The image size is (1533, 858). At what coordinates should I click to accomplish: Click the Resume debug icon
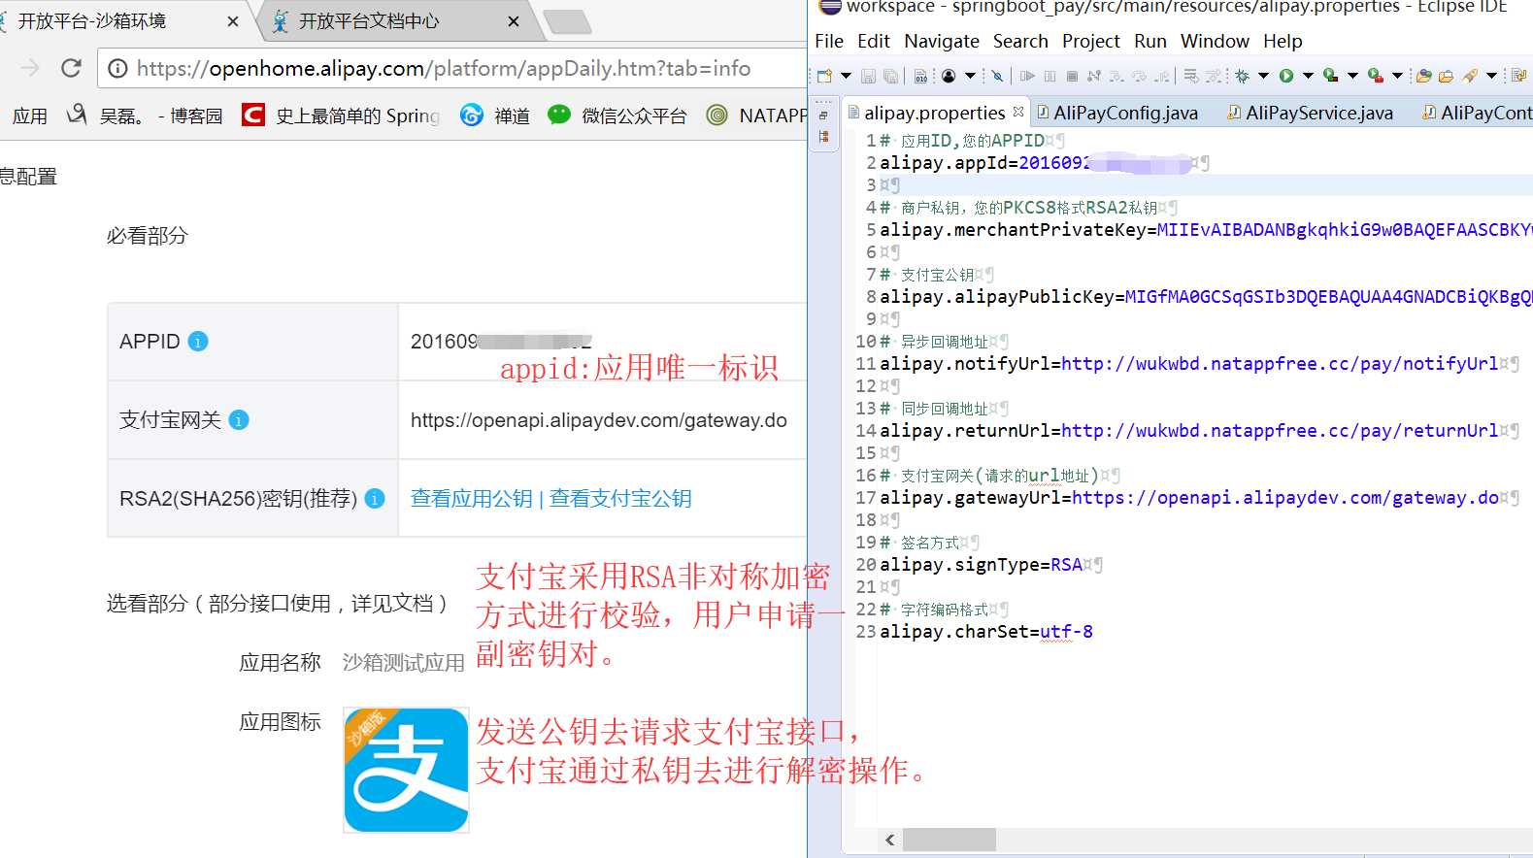1027,76
